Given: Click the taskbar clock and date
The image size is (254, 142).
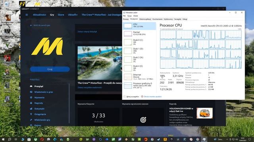Looking at the screenshot, I should tap(242, 139).
